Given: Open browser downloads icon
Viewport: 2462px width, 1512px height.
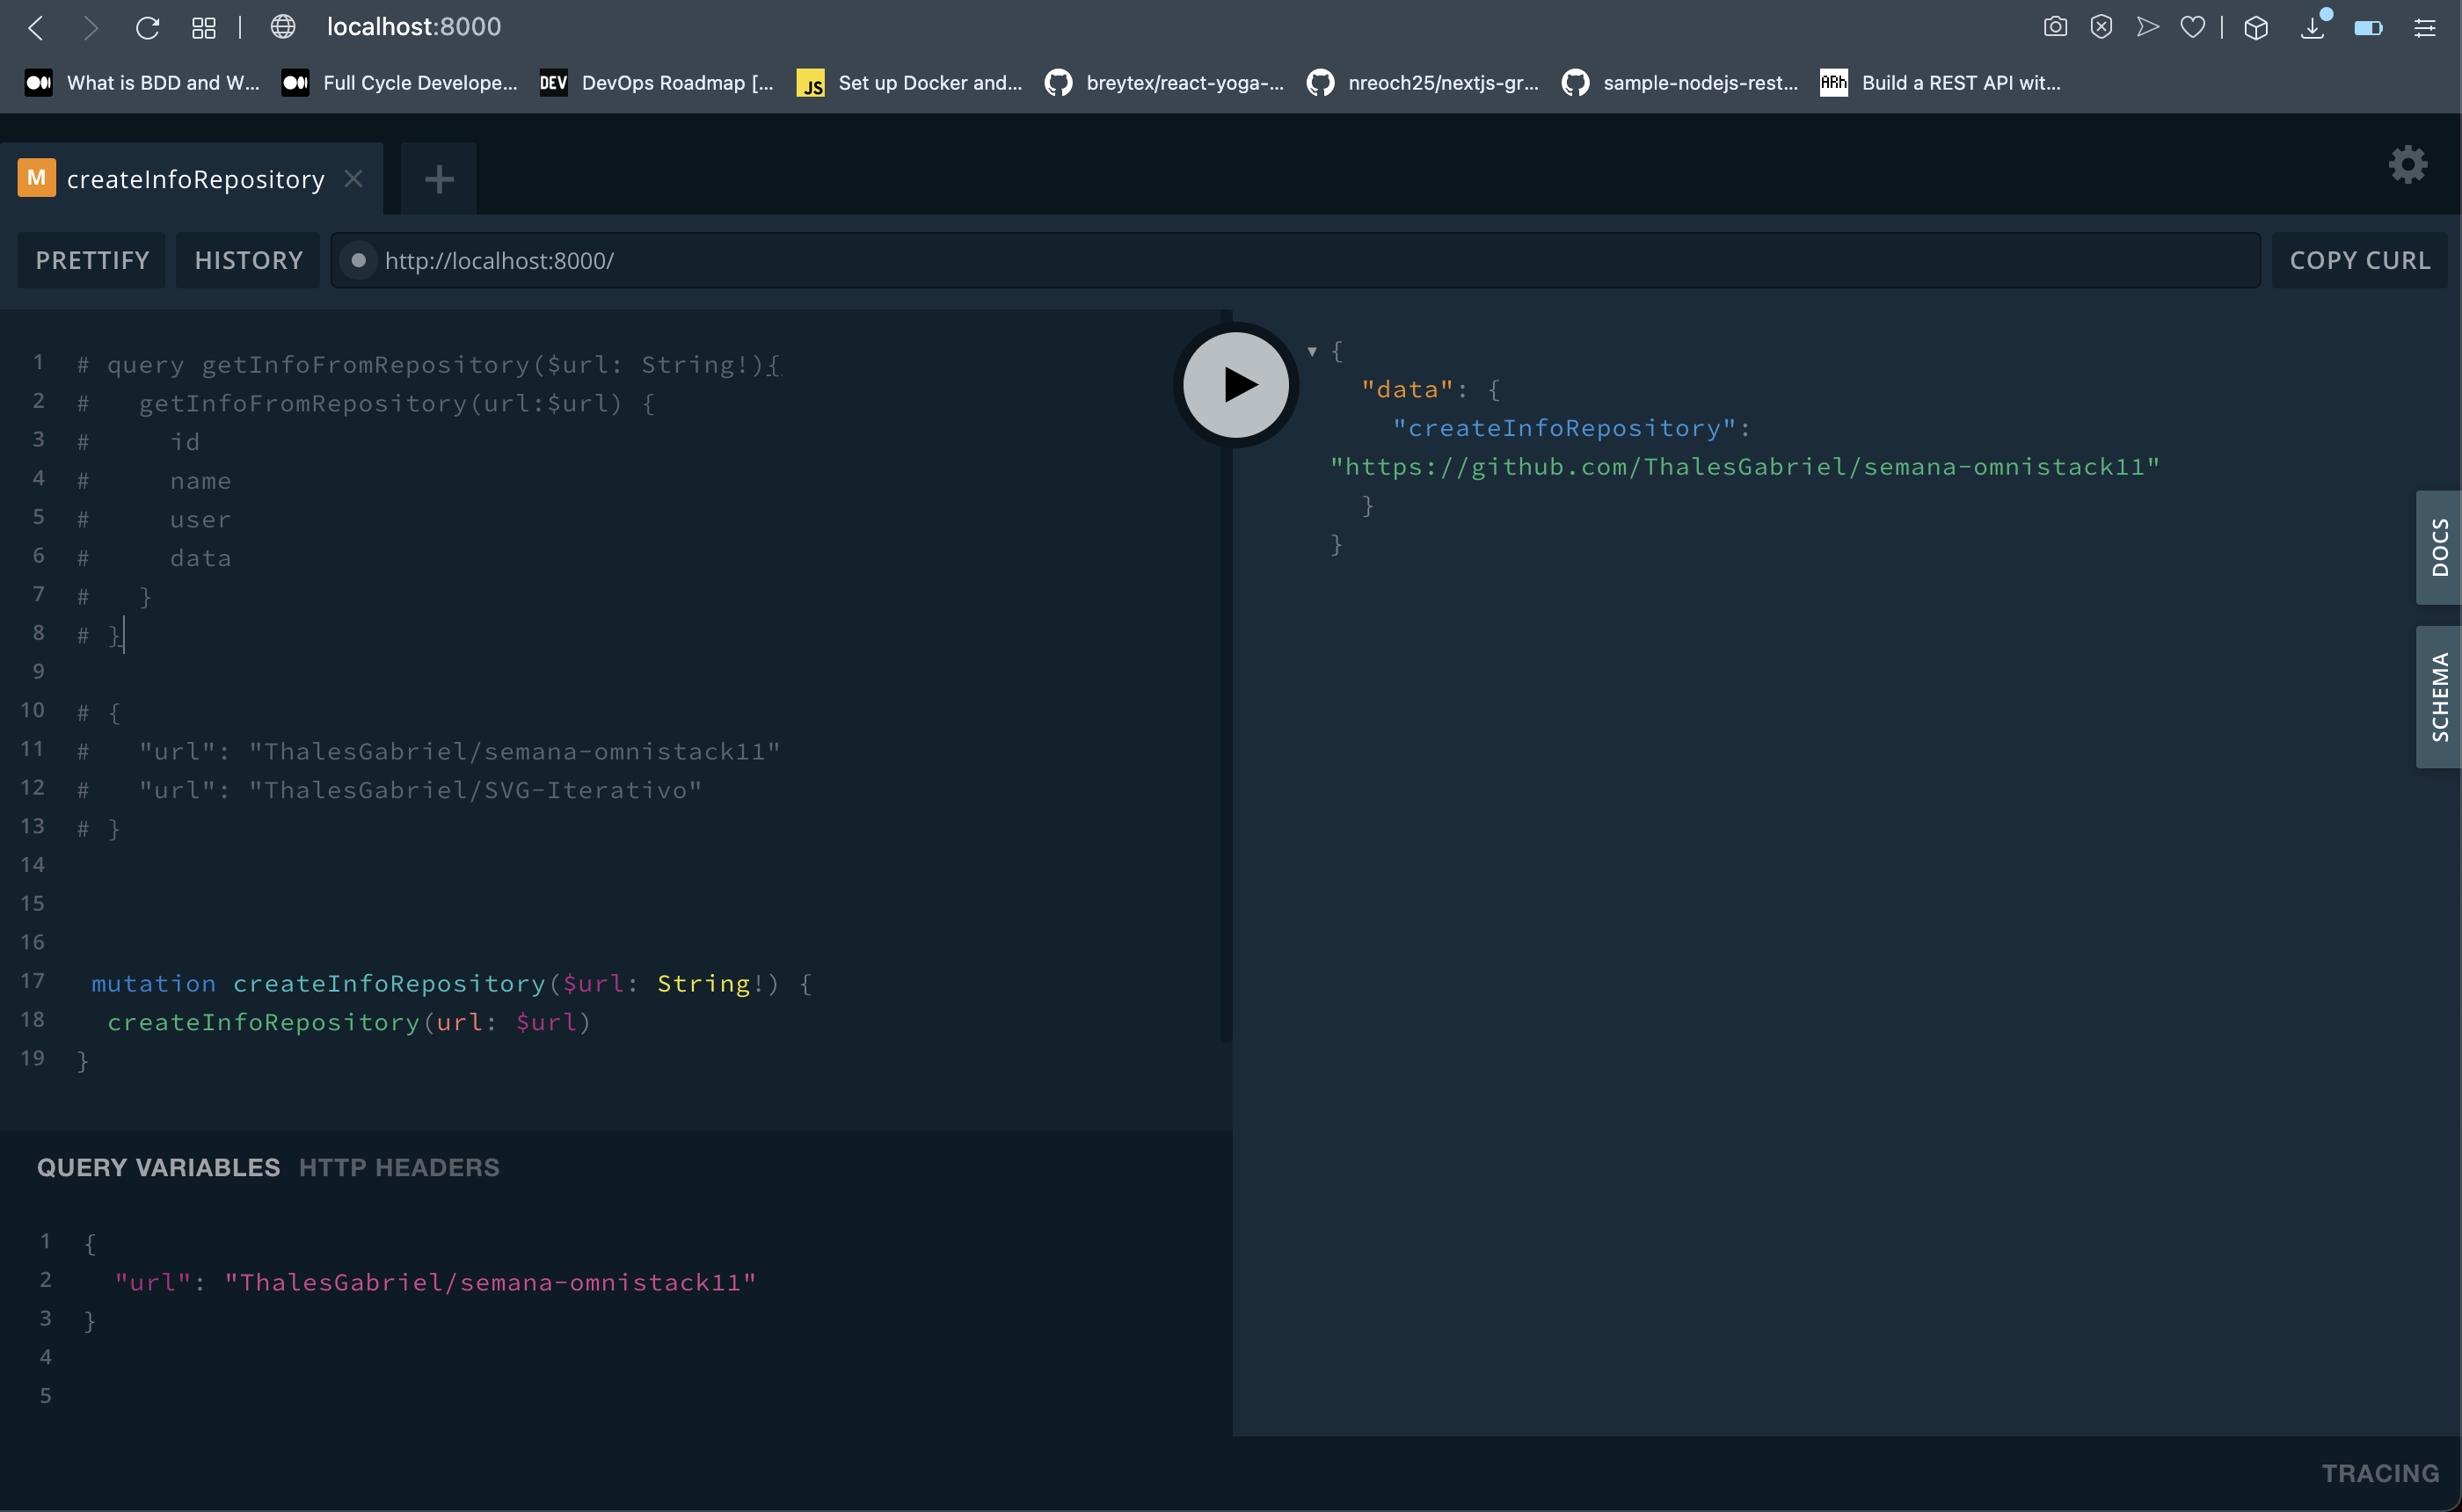Looking at the screenshot, I should click(x=2312, y=27).
